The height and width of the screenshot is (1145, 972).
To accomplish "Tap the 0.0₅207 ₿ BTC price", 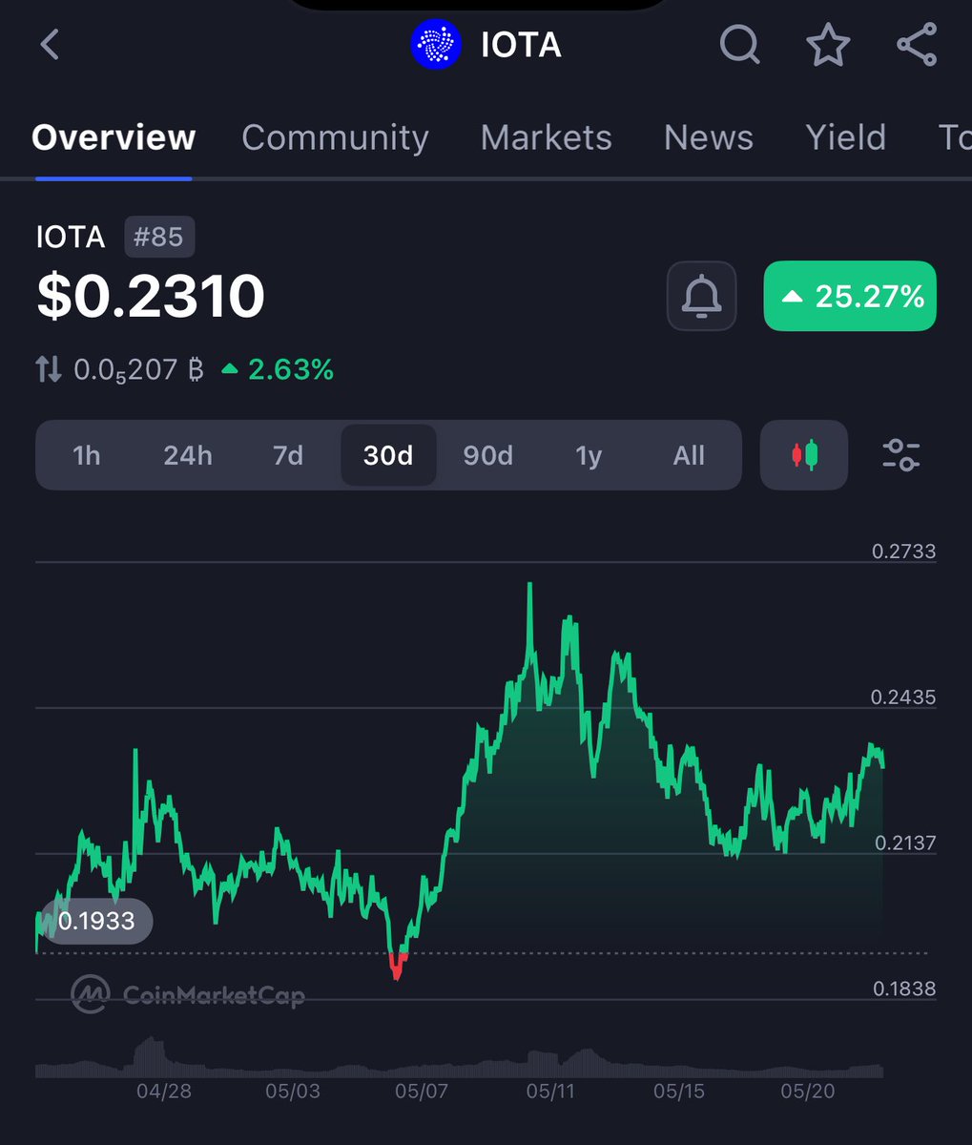I will click(139, 369).
